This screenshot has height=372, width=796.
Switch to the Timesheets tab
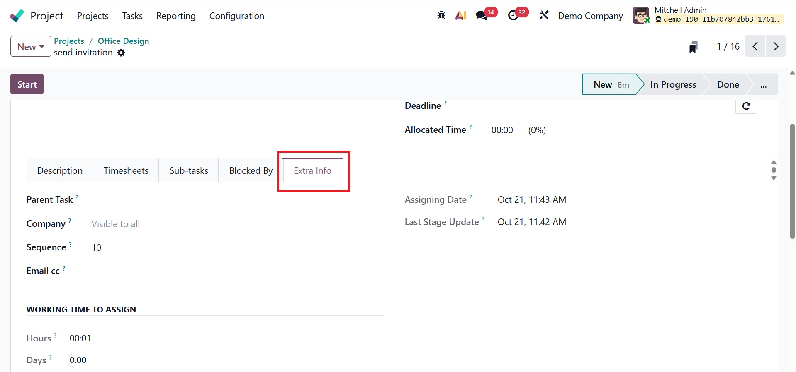tap(126, 170)
